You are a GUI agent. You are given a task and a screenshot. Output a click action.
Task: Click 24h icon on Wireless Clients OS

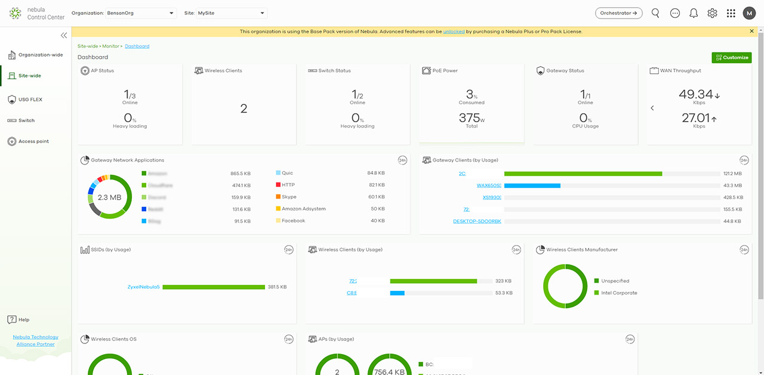click(x=289, y=339)
